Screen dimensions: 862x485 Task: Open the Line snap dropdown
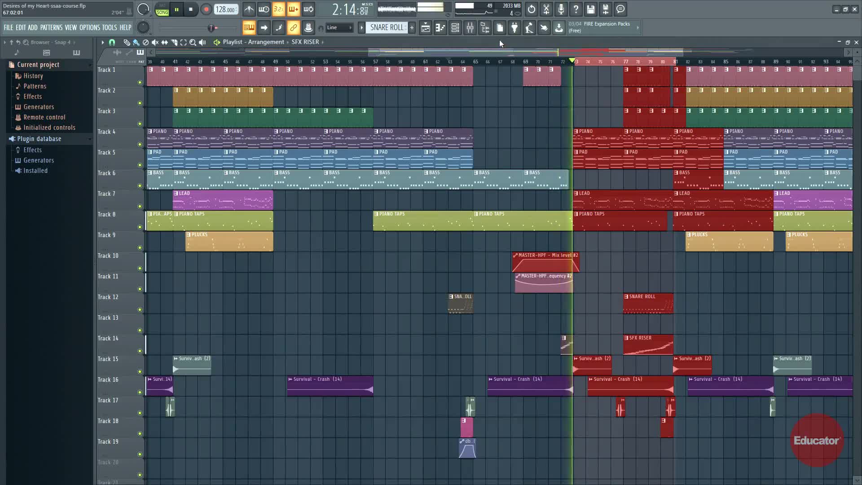pyautogui.click(x=339, y=28)
